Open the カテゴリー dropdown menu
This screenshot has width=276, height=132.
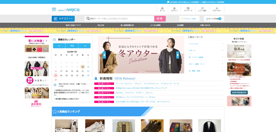(x=63, y=19)
